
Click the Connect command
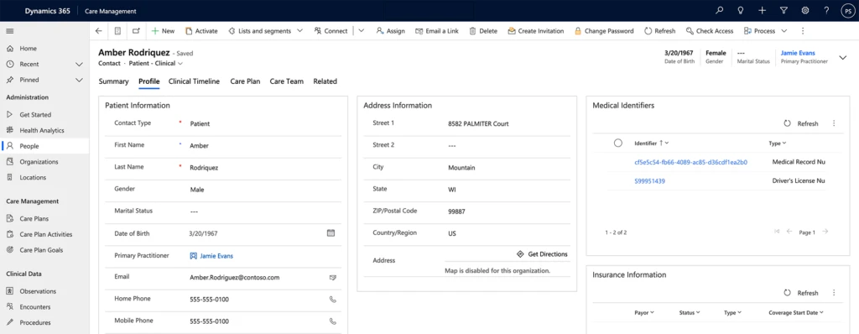[x=331, y=31]
